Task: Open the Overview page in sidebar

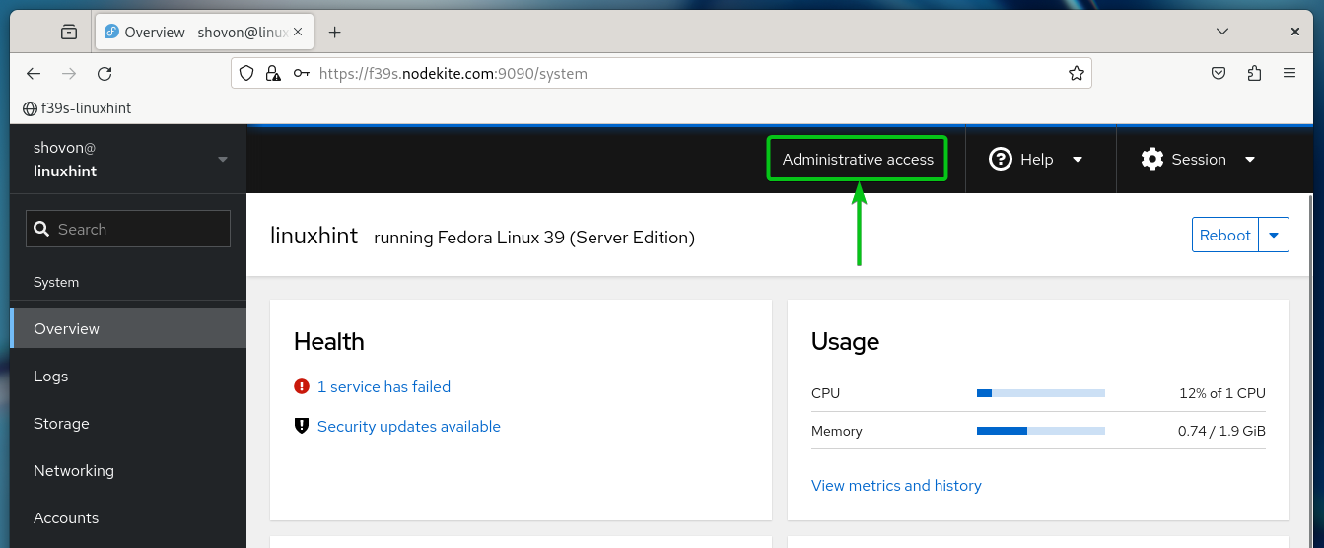Action: 128,328
